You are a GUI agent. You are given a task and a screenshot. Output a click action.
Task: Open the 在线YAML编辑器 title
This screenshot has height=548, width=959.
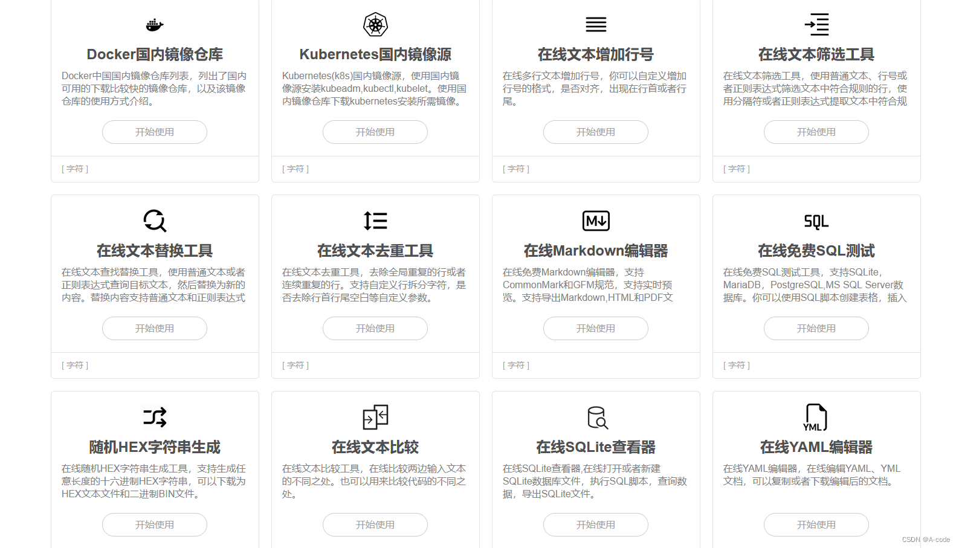[816, 447]
